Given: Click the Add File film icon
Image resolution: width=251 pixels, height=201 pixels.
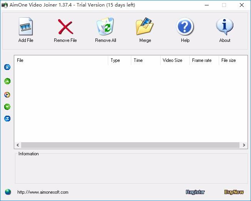Looking at the screenshot, I should (26, 27).
